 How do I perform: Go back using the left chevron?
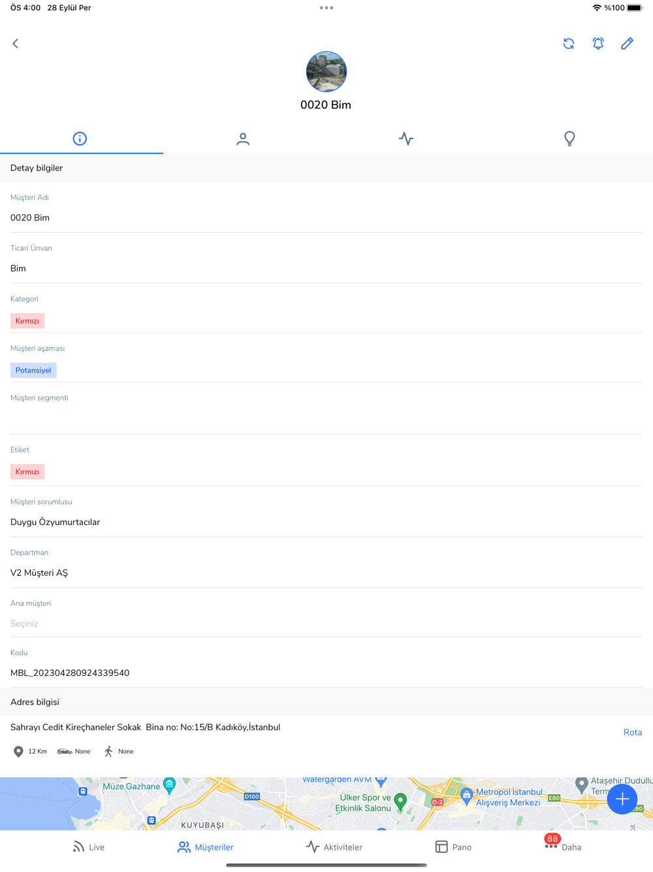16,44
